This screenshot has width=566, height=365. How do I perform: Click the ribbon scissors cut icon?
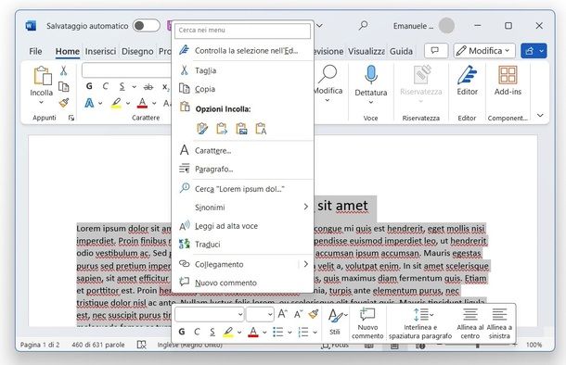click(x=63, y=70)
